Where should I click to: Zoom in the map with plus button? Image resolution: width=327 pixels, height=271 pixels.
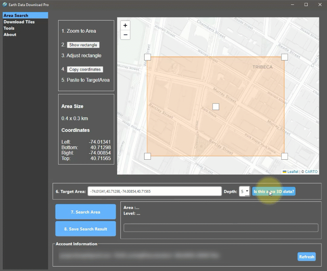point(125,25)
